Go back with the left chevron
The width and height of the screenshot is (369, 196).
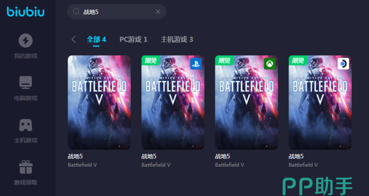[74, 39]
